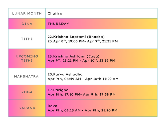Click the DINA row label

[x=27, y=24]
